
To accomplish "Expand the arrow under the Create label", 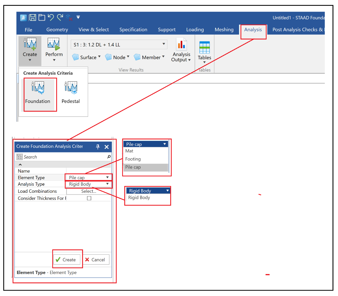I will (30, 60).
